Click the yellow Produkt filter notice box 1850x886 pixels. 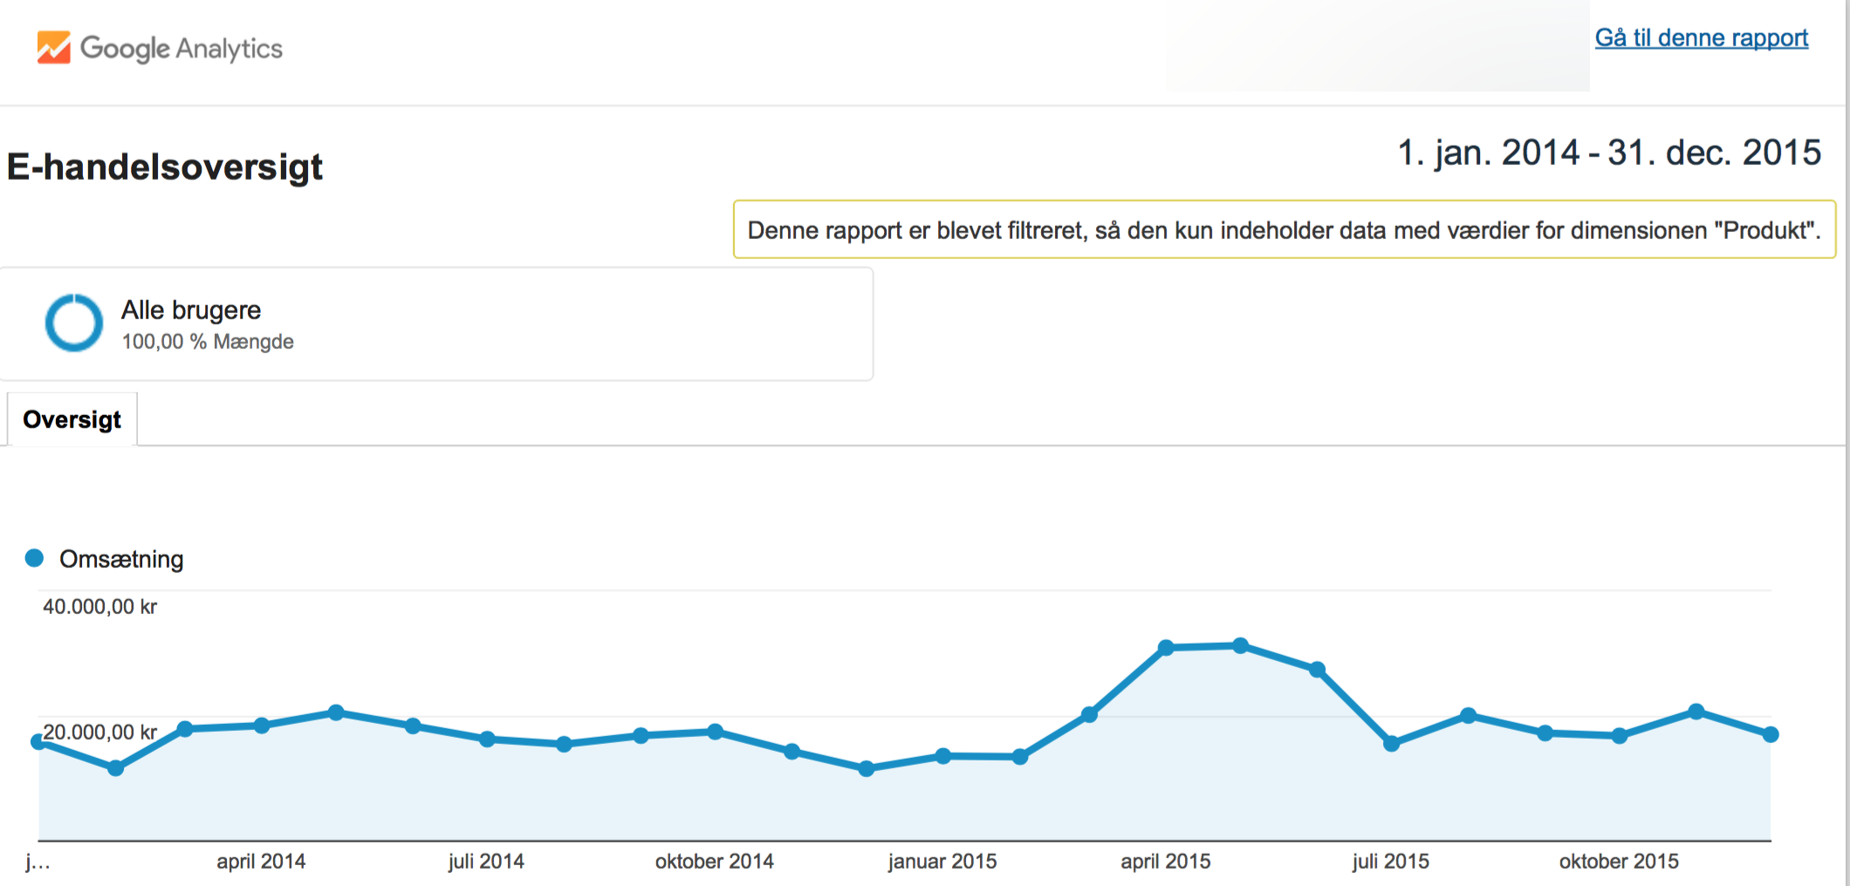(x=1284, y=230)
